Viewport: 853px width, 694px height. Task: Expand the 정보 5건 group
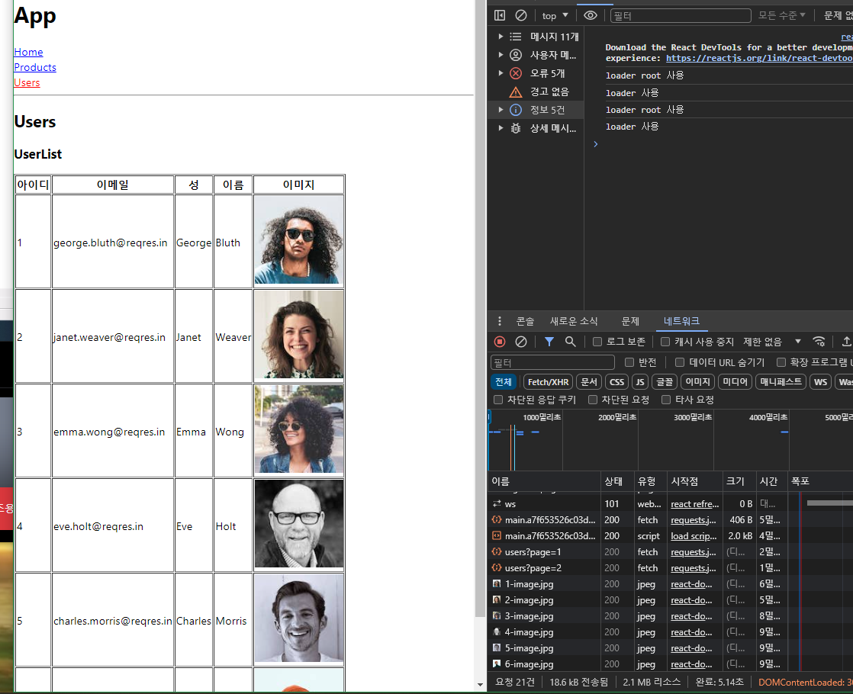coord(501,110)
